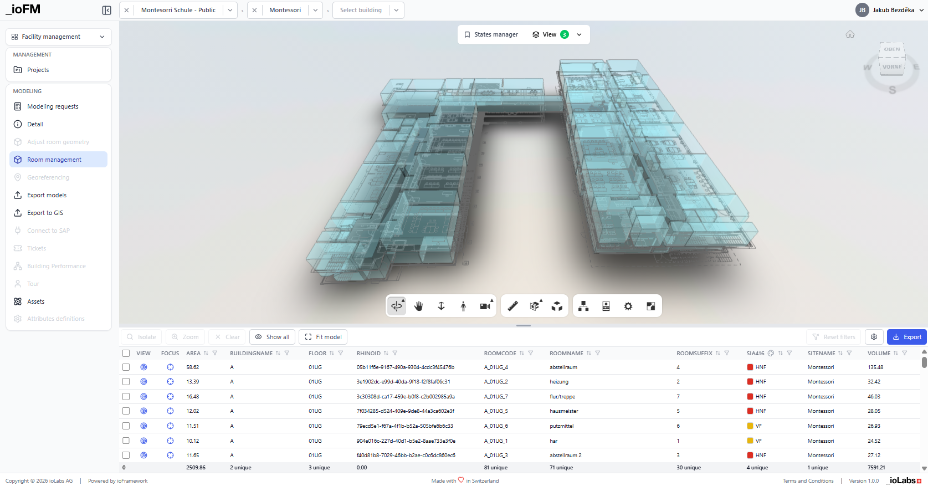The image size is (928, 486).
Task: Select the ruler Measure tool
Action: (x=512, y=306)
